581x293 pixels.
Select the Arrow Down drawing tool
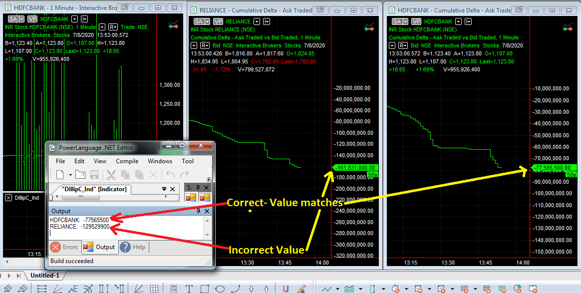click(x=251, y=289)
